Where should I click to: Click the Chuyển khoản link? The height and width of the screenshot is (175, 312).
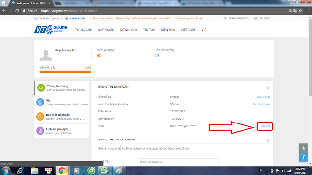click(x=261, y=104)
